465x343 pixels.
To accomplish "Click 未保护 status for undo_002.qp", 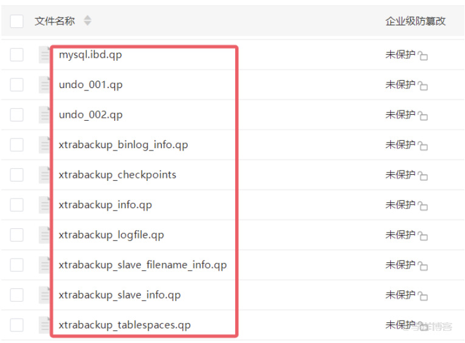I will (x=400, y=115).
